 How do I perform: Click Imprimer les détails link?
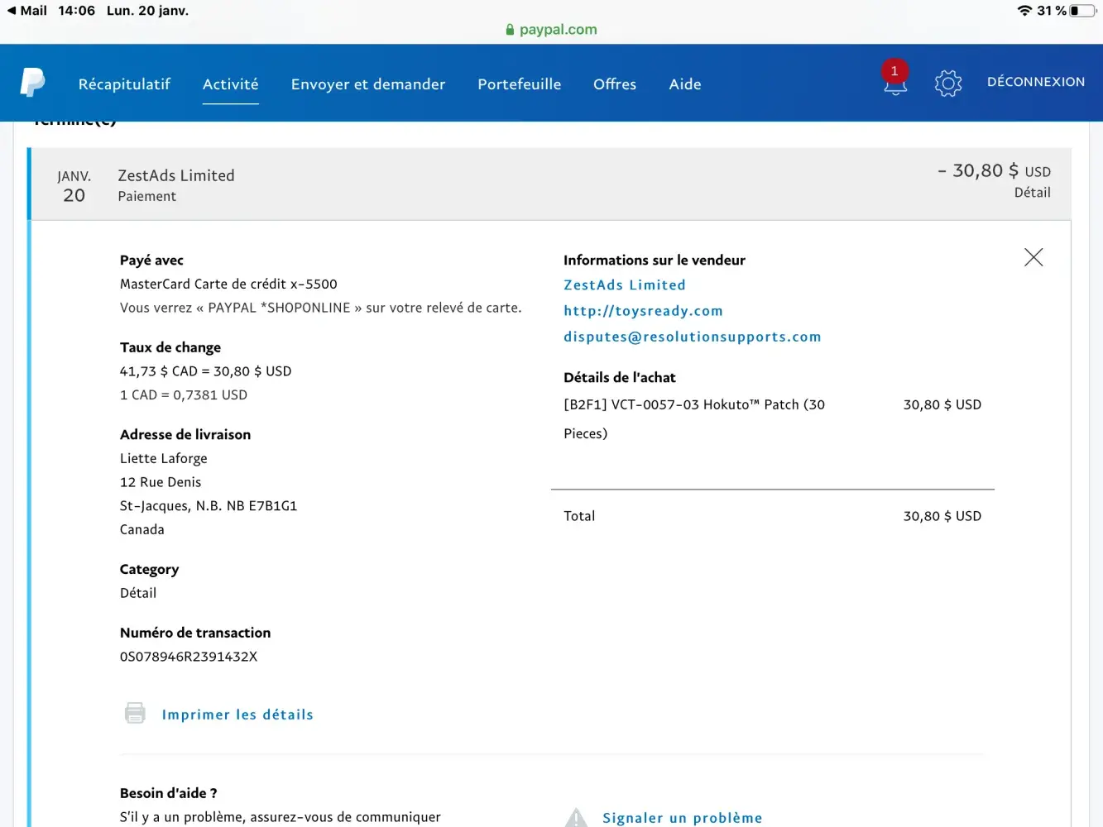(x=237, y=715)
